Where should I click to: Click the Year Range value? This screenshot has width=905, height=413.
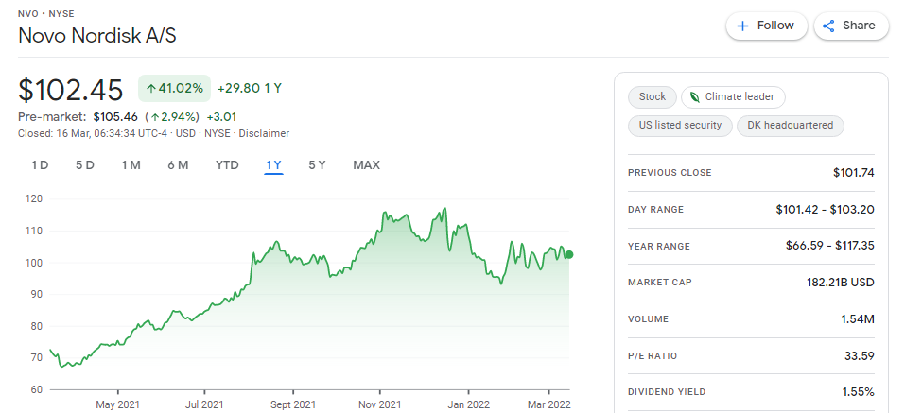tap(829, 246)
